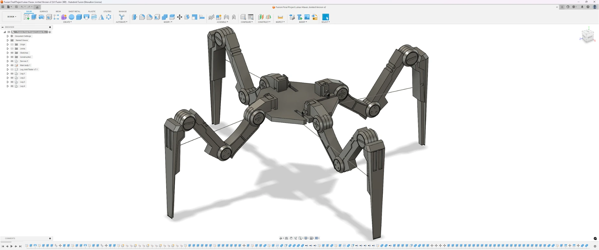Select the Insert Derive tool
Viewport: 599px width, 250px height.
pyautogui.click(x=292, y=17)
